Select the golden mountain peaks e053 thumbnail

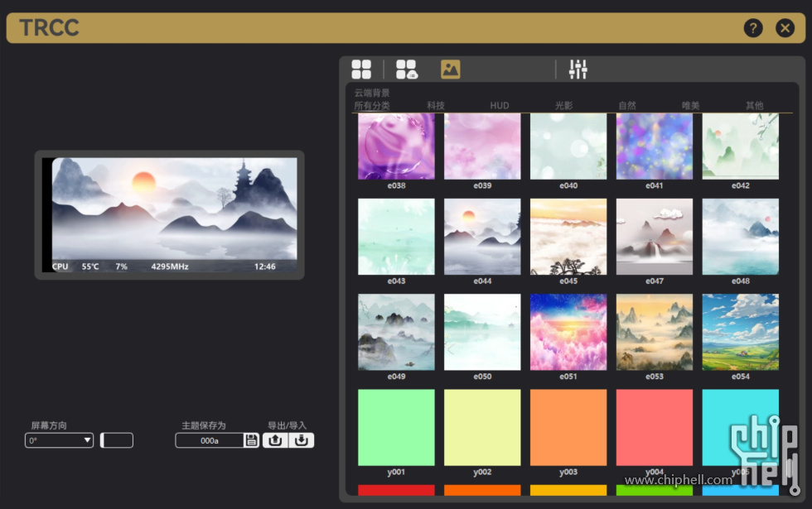click(654, 332)
